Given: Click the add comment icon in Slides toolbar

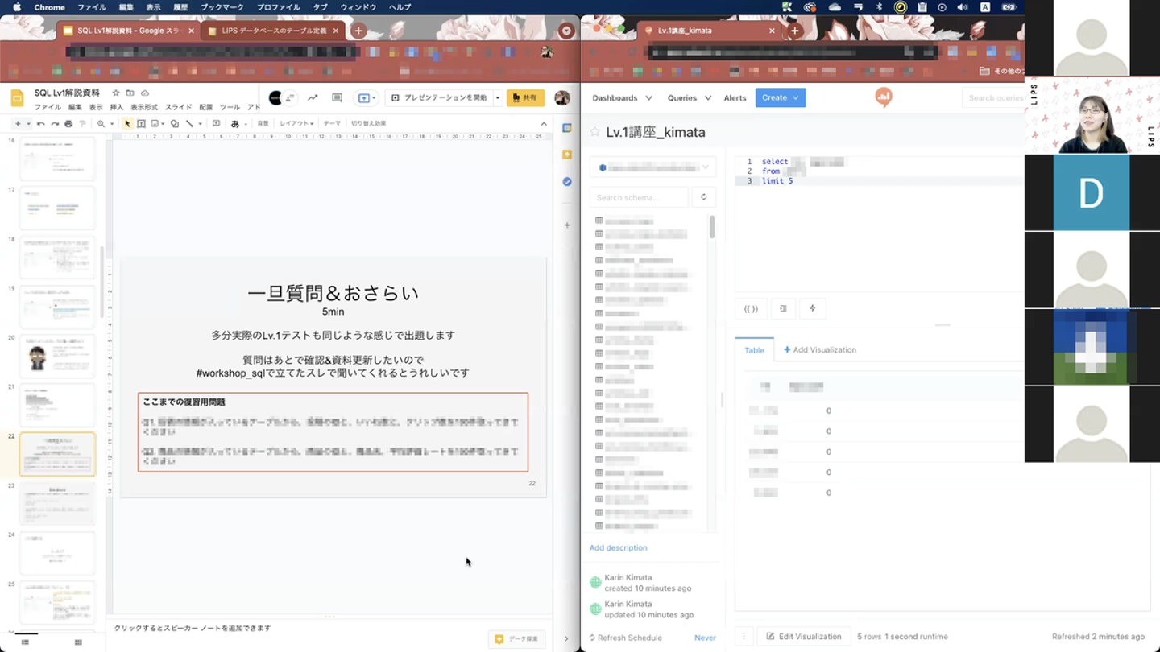Looking at the screenshot, I should click(216, 124).
